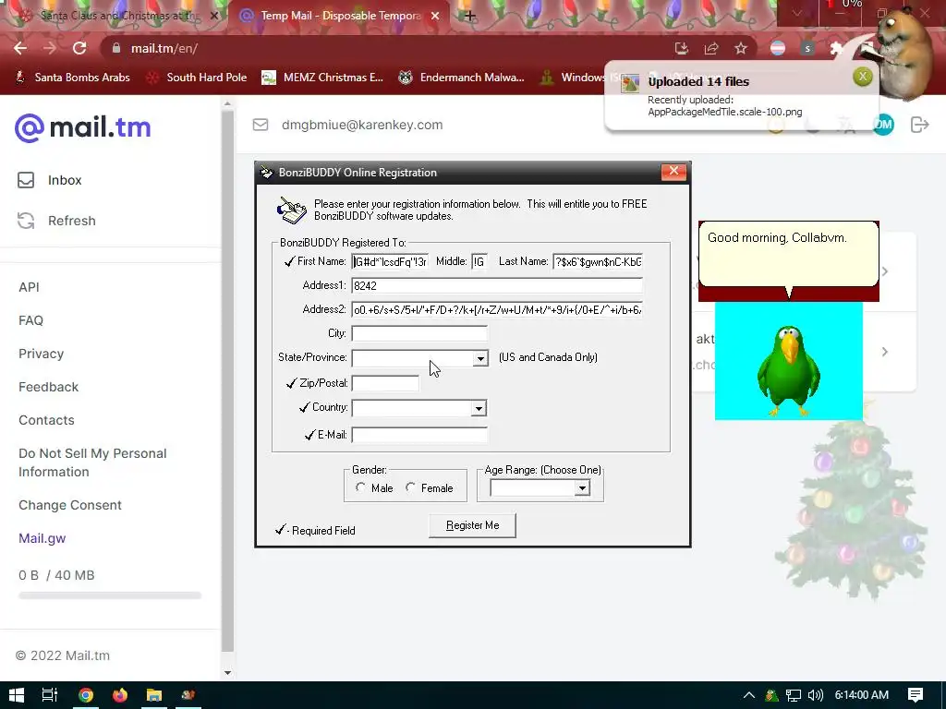Click the Address2 text field
The image size is (946, 709).
pos(497,310)
